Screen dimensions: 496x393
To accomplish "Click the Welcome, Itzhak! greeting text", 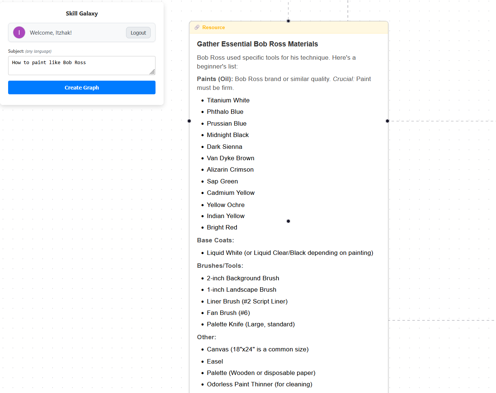I will tap(51, 33).
